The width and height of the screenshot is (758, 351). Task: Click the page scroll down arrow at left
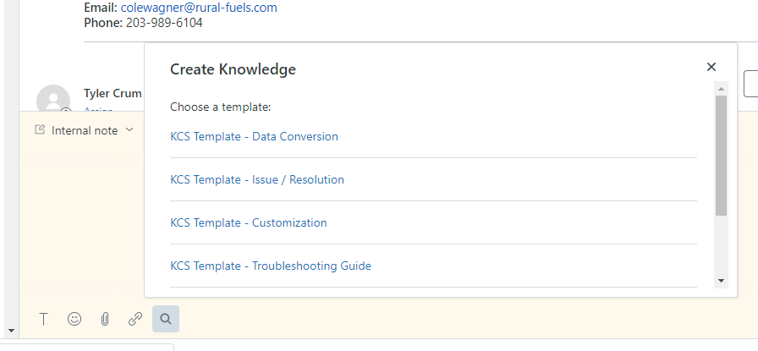pos(11,332)
